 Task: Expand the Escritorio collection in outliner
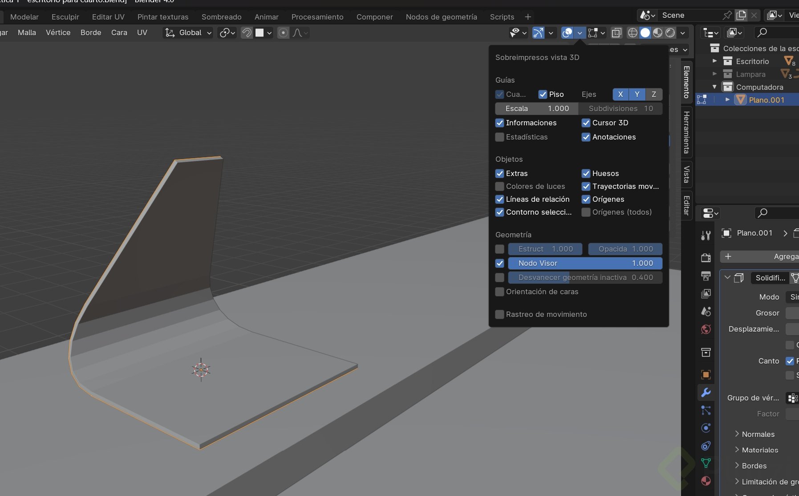(714, 61)
